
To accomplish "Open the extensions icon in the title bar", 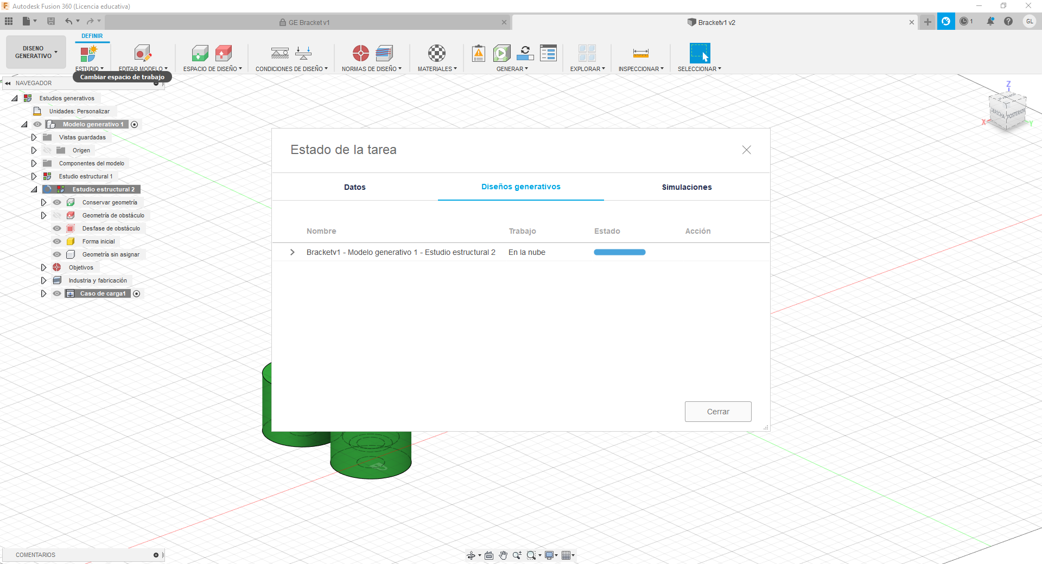I will [946, 21].
